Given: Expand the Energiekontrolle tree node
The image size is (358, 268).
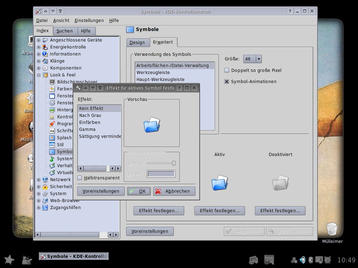Looking at the screenshot, I should click(38, 47).
